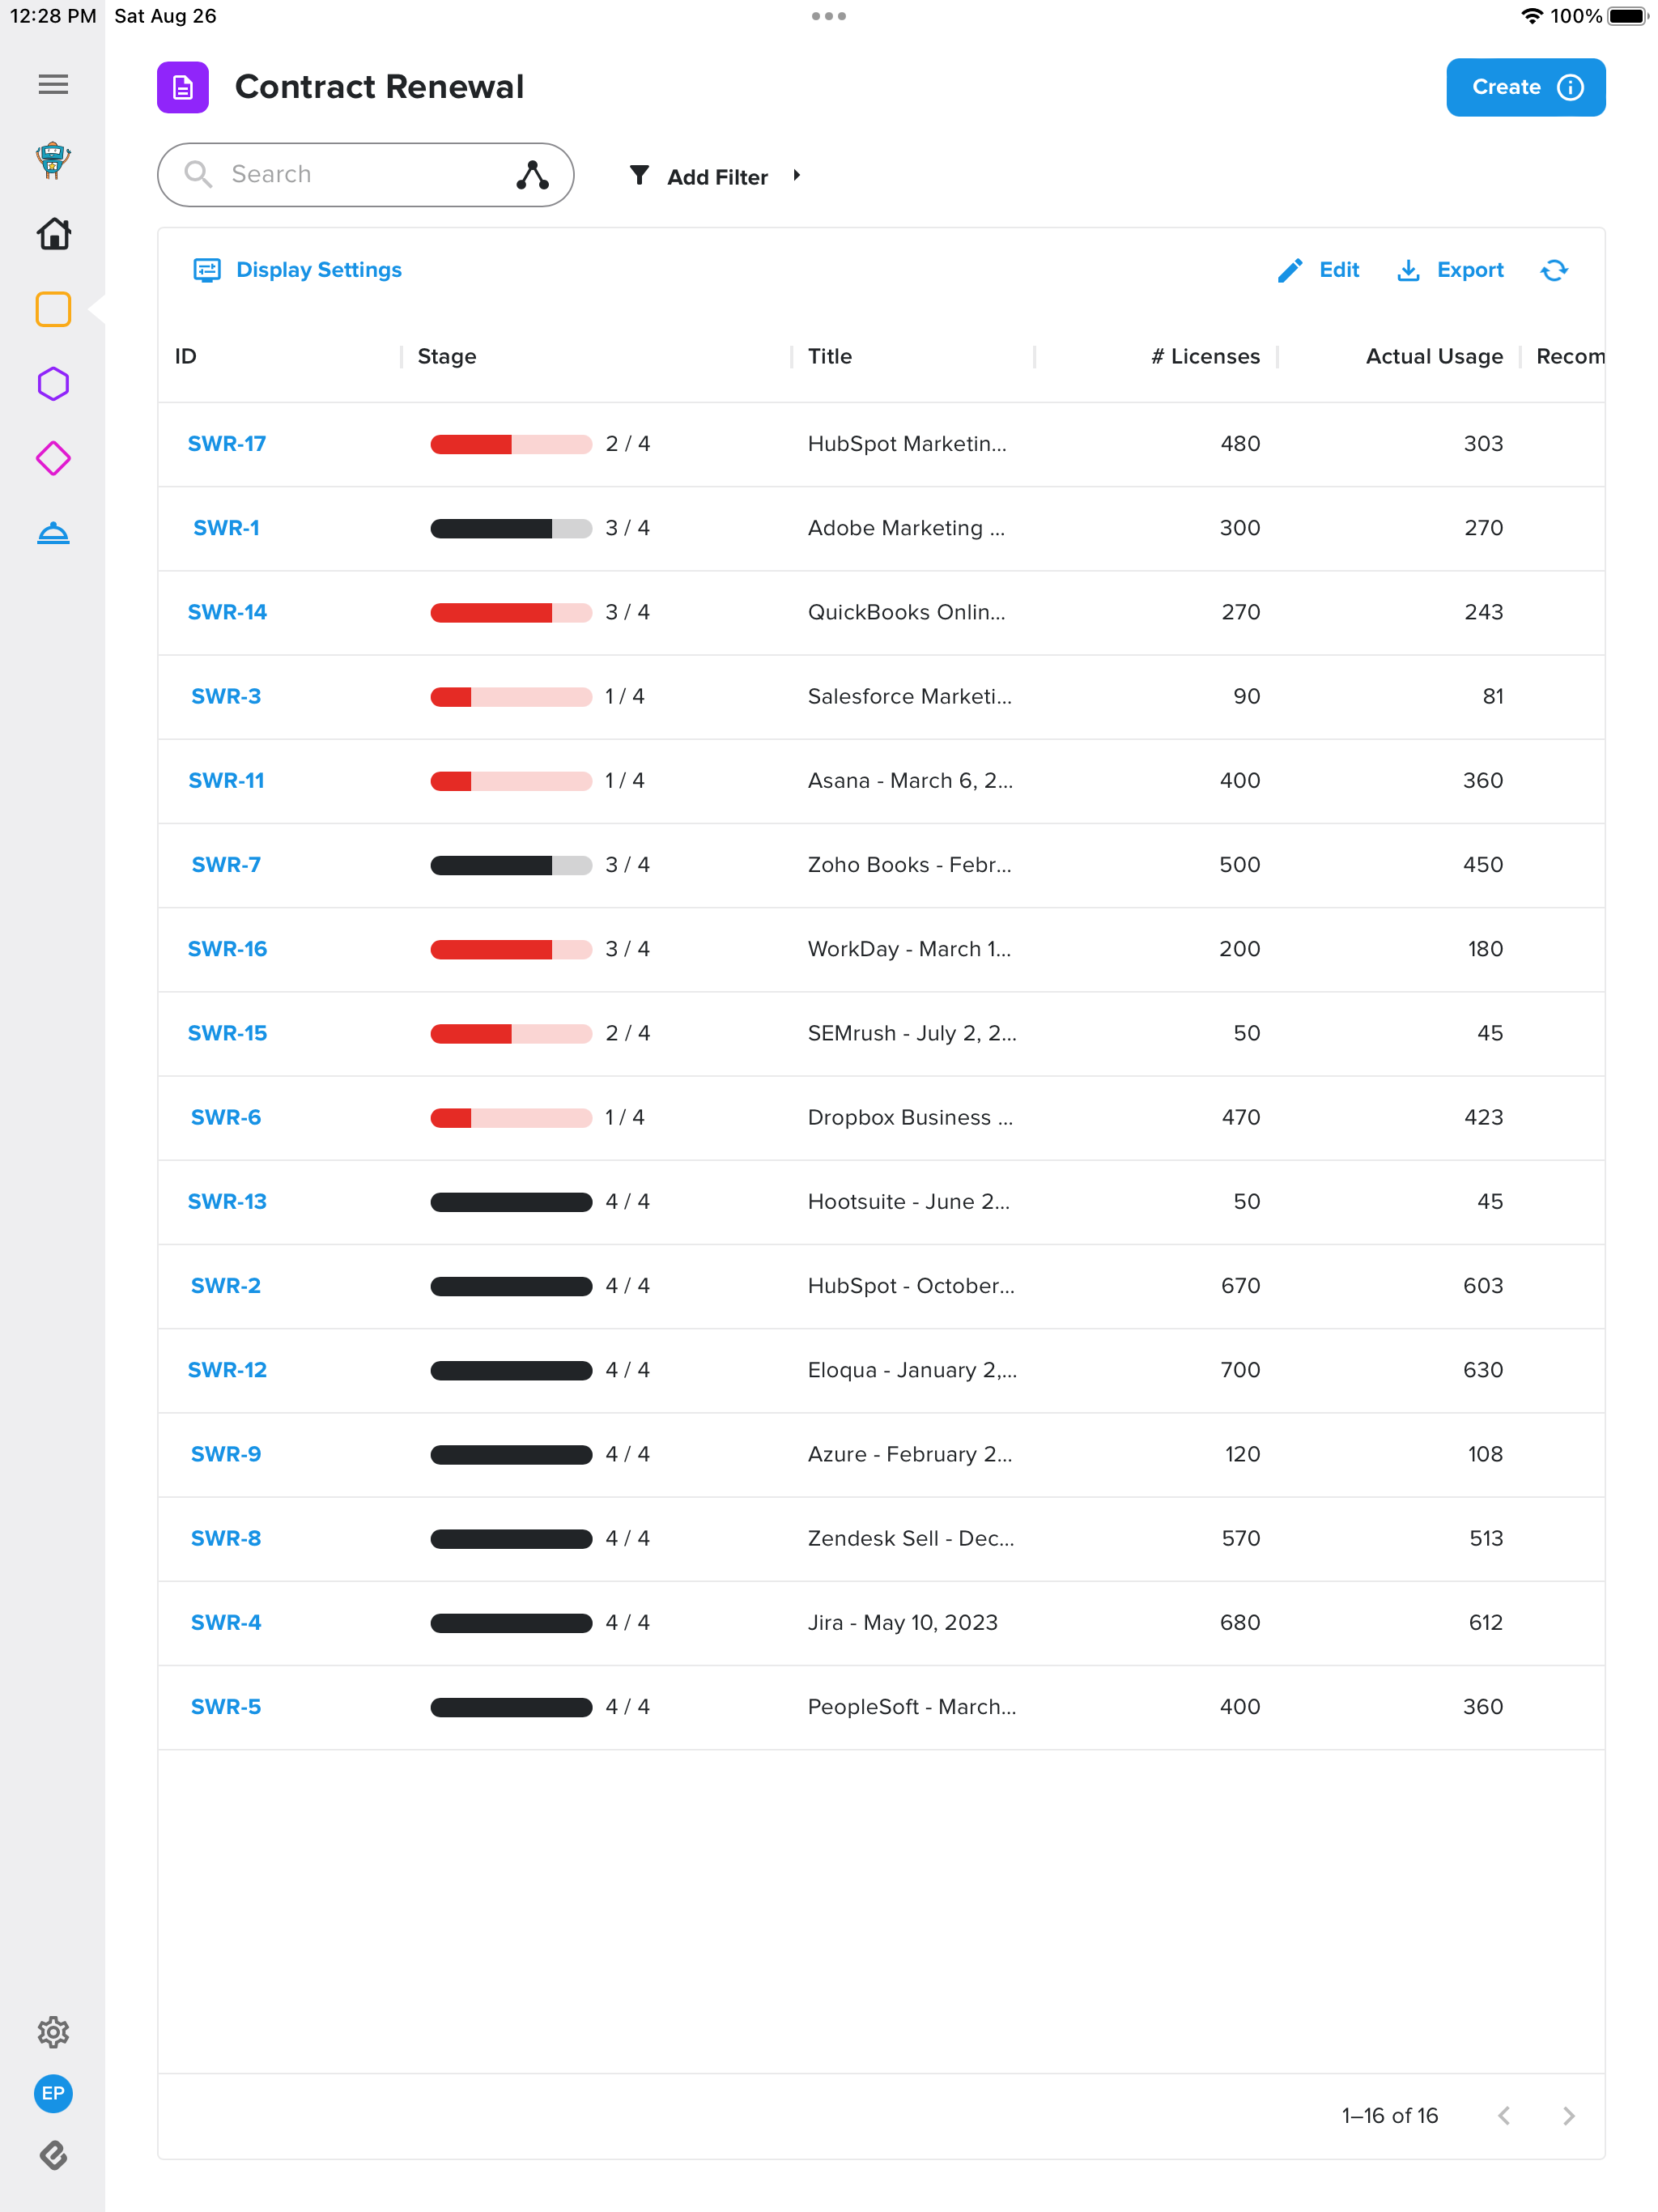Open the settings gear in the sidebar
Image resolution: width=1658 pixels, height=2212 pixels.
53,2031
